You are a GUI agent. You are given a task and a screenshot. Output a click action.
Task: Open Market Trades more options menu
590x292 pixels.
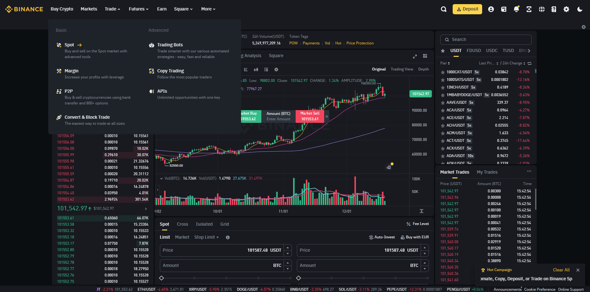[x=529, y=171]
